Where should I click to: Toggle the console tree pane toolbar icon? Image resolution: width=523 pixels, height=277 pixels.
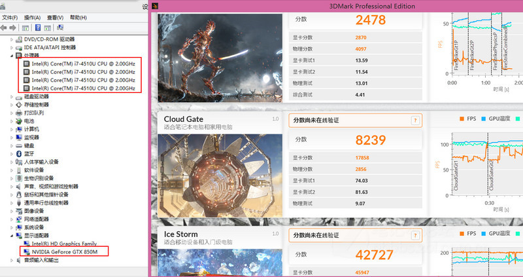(25, 28)
